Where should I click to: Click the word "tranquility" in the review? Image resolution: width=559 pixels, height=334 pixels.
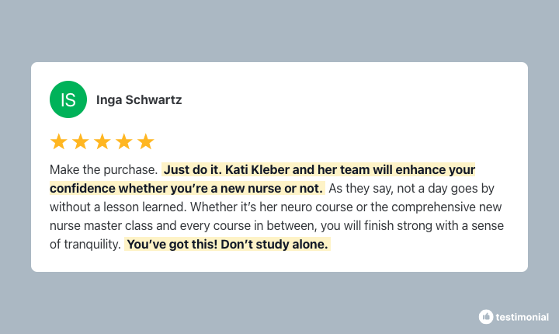[x=91, y=245]
